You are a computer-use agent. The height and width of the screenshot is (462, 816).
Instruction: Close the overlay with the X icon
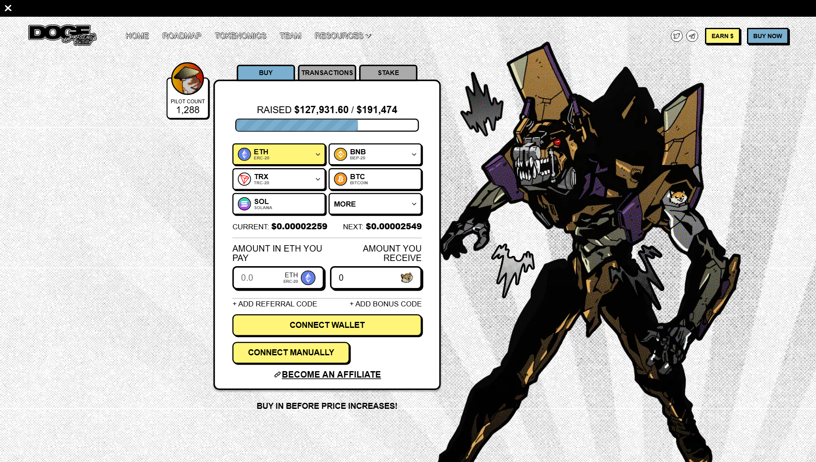(8, 8)
